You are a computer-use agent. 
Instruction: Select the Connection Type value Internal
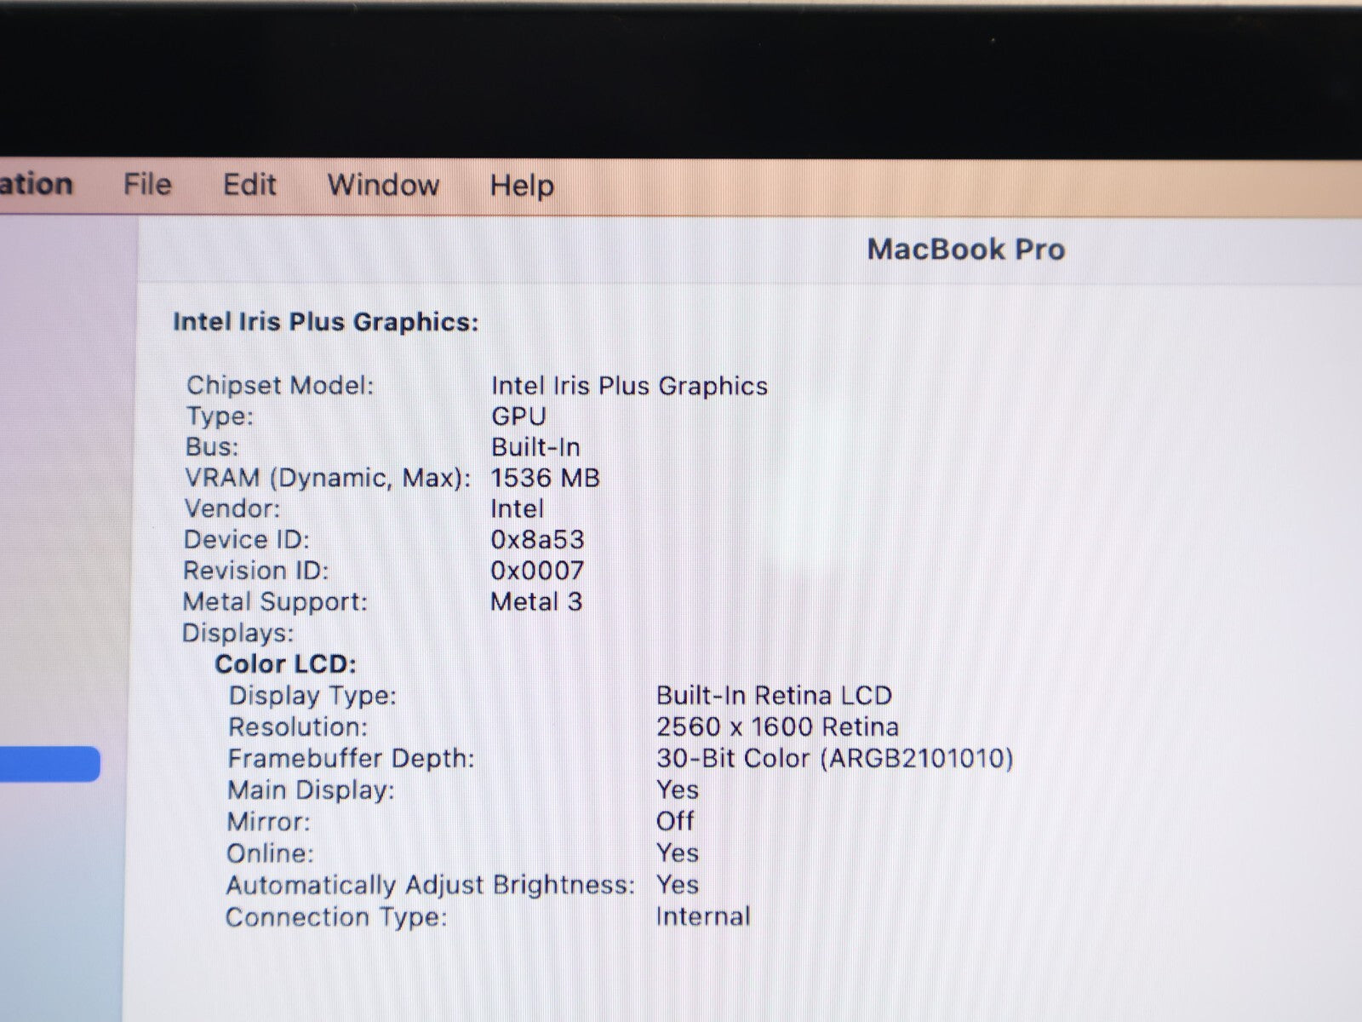pos(703,916)
